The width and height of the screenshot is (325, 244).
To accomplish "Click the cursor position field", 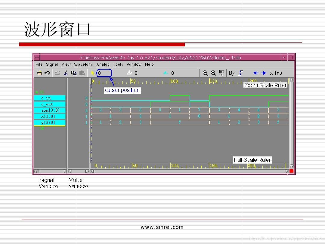I will pos(104,73).
